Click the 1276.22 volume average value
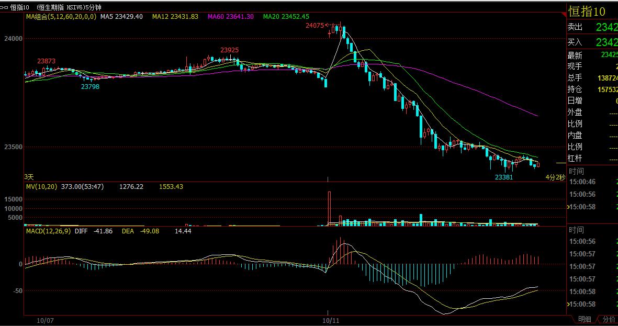Screen dimensions: 618x326 coord(131,186)
